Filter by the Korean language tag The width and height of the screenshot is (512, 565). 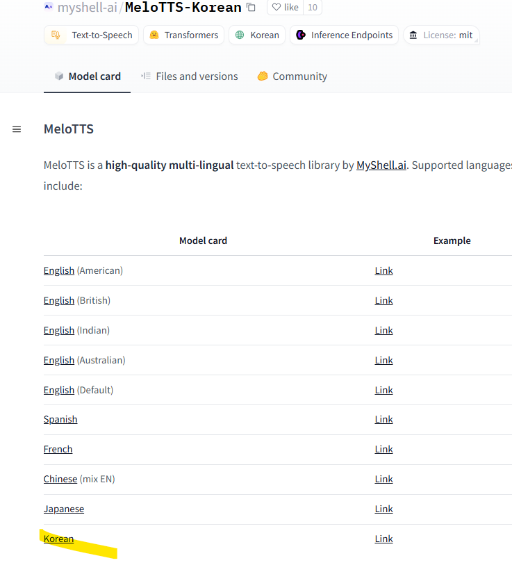coord(257,35)
